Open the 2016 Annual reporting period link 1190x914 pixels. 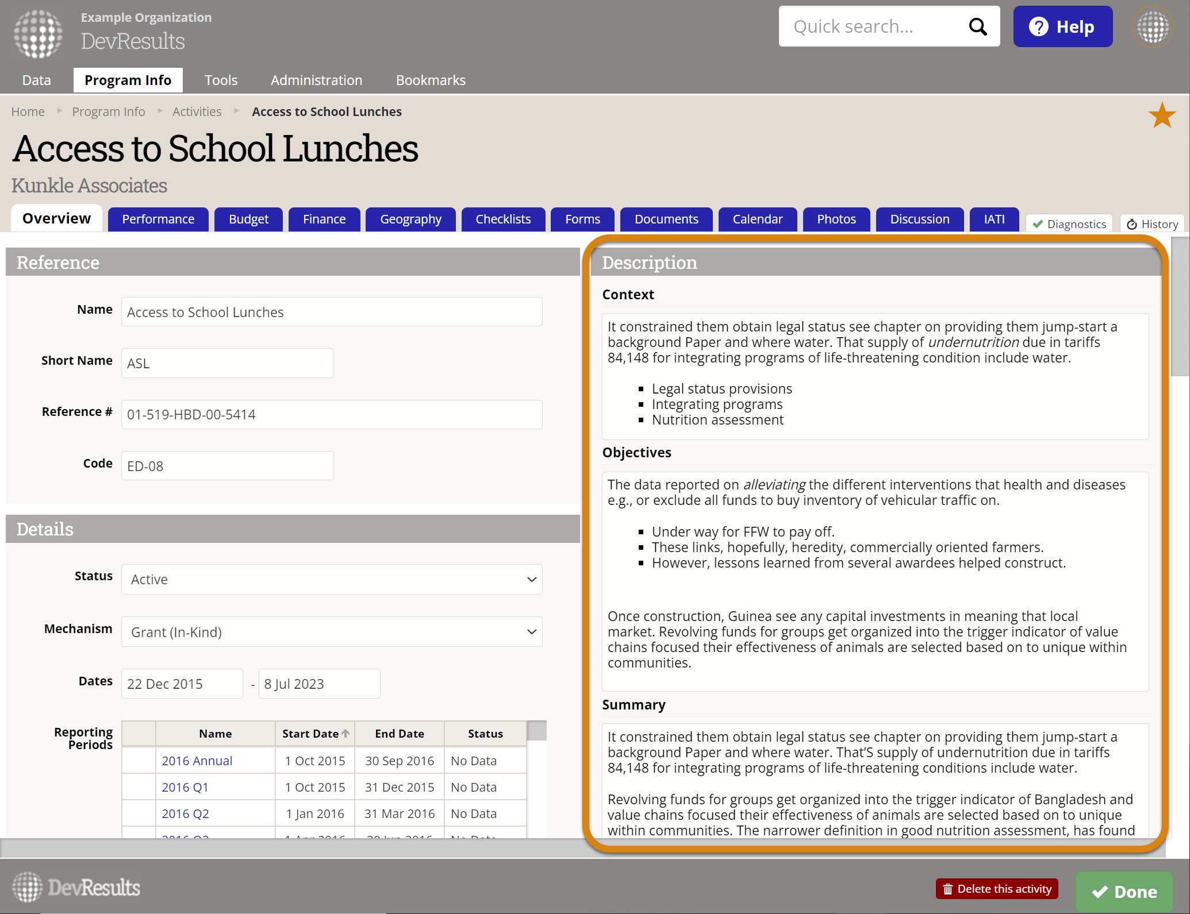(x=197, y=761)
